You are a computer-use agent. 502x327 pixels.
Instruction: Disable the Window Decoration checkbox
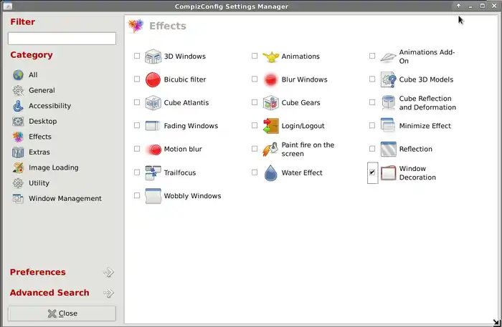372,172
